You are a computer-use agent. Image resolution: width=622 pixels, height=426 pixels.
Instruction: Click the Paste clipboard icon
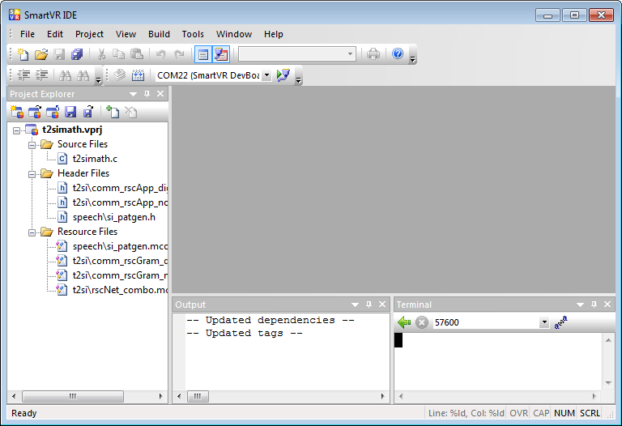tap(136, 54)
